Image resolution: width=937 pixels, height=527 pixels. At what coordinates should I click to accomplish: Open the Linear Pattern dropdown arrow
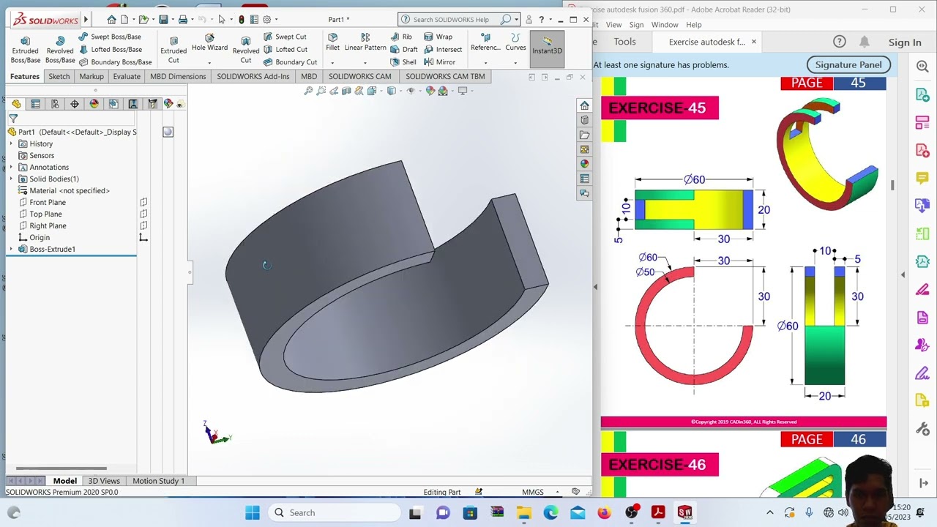coord(365,61)
